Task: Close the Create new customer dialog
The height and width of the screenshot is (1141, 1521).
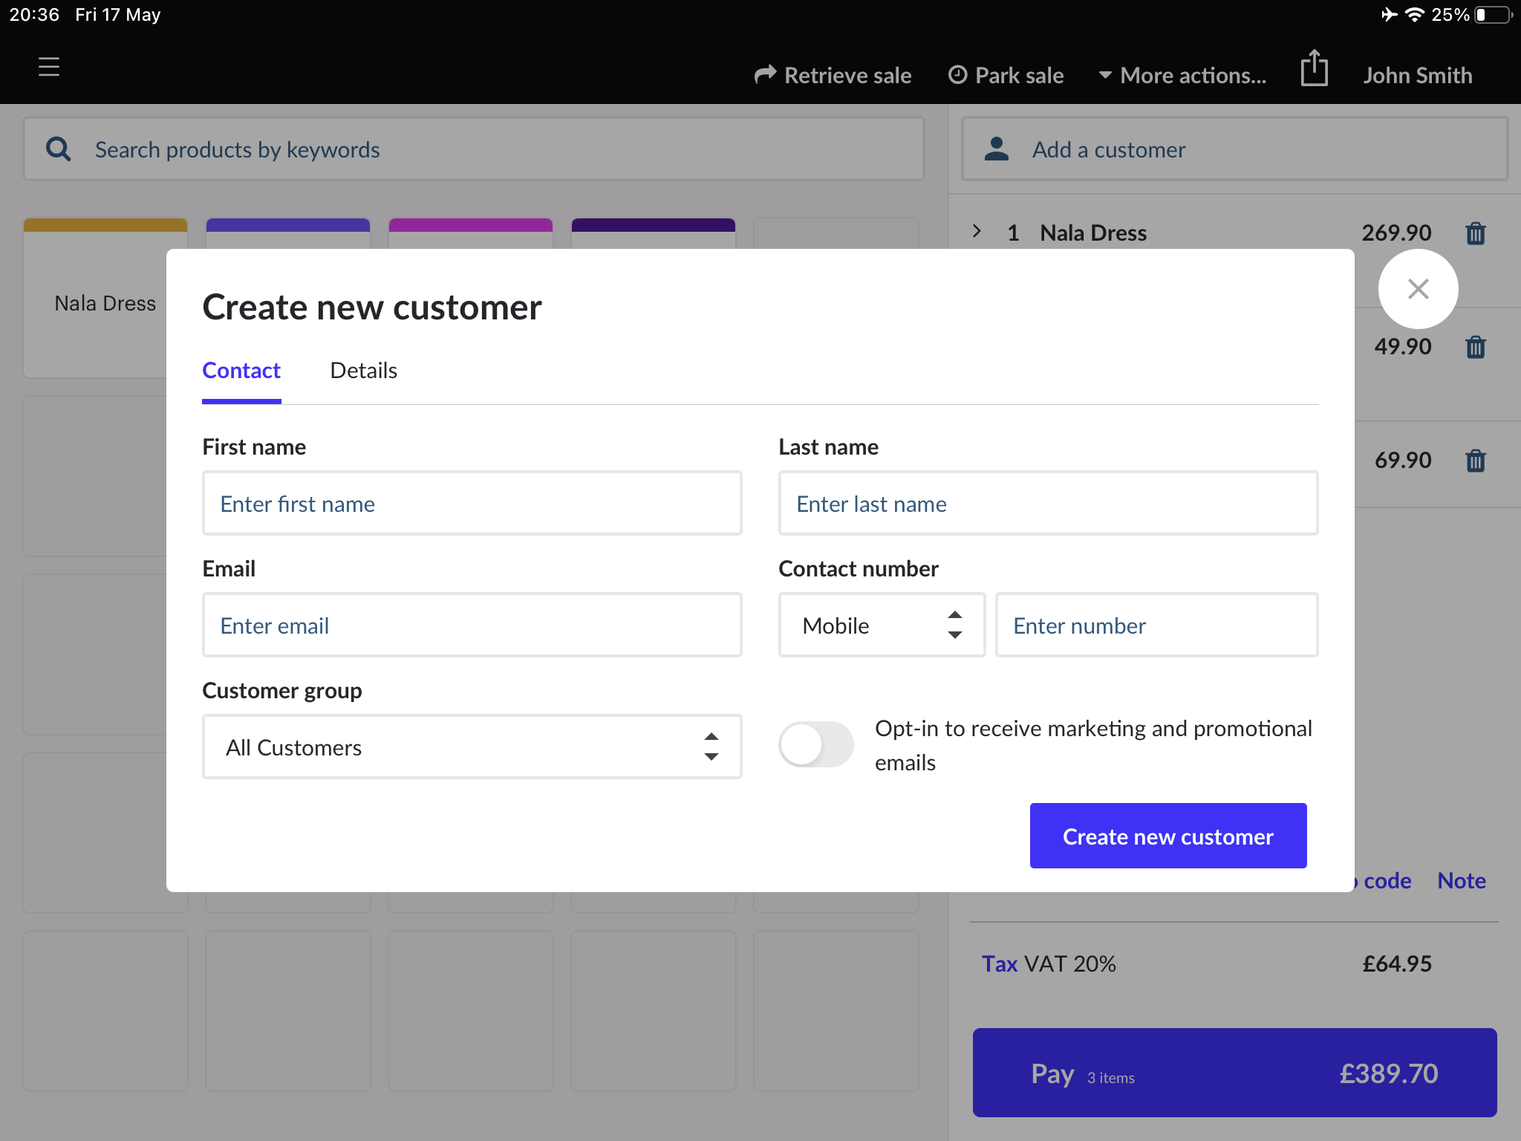Action: click(1418, 289)
